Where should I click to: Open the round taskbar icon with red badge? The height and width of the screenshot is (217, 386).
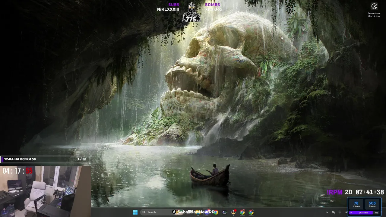click(x=233, y=212)
